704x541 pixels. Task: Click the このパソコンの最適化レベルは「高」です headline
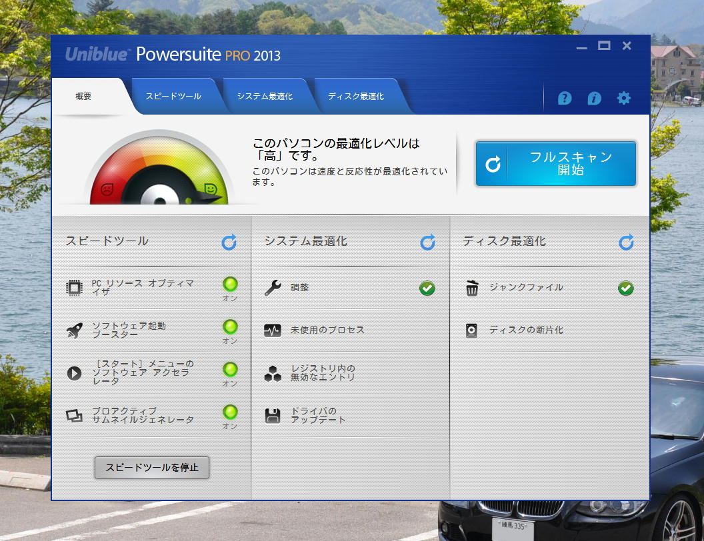(336, 149)
